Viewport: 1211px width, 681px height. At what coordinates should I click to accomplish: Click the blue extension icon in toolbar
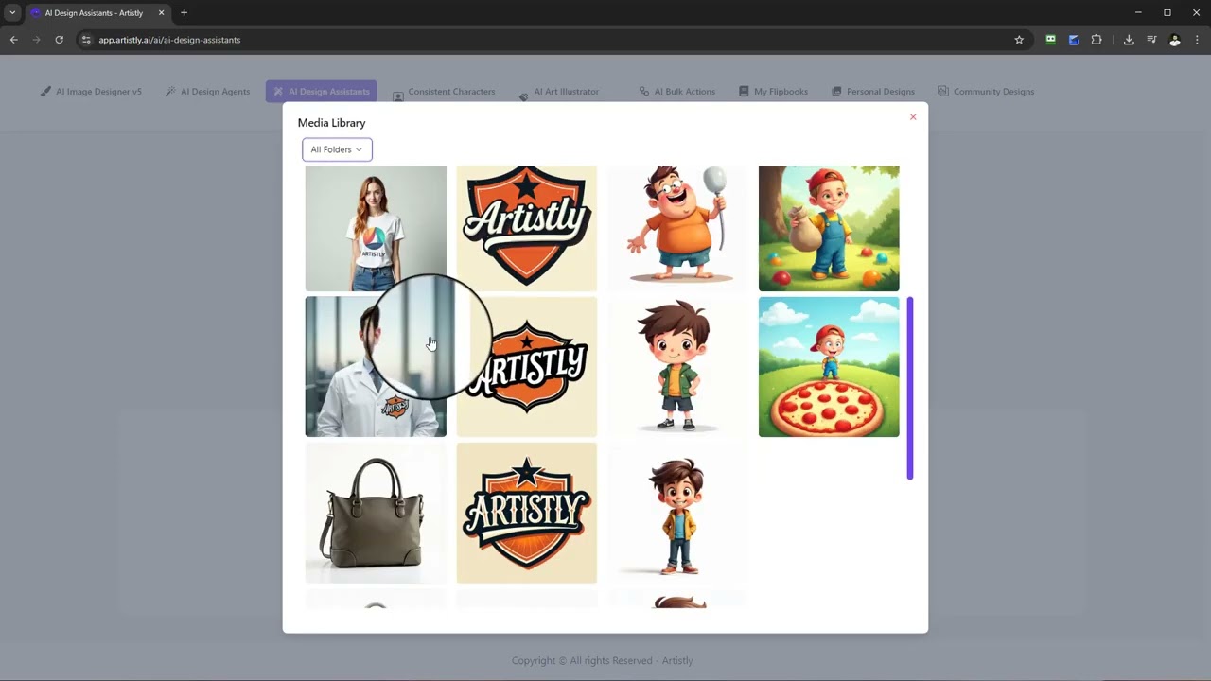1074,40
